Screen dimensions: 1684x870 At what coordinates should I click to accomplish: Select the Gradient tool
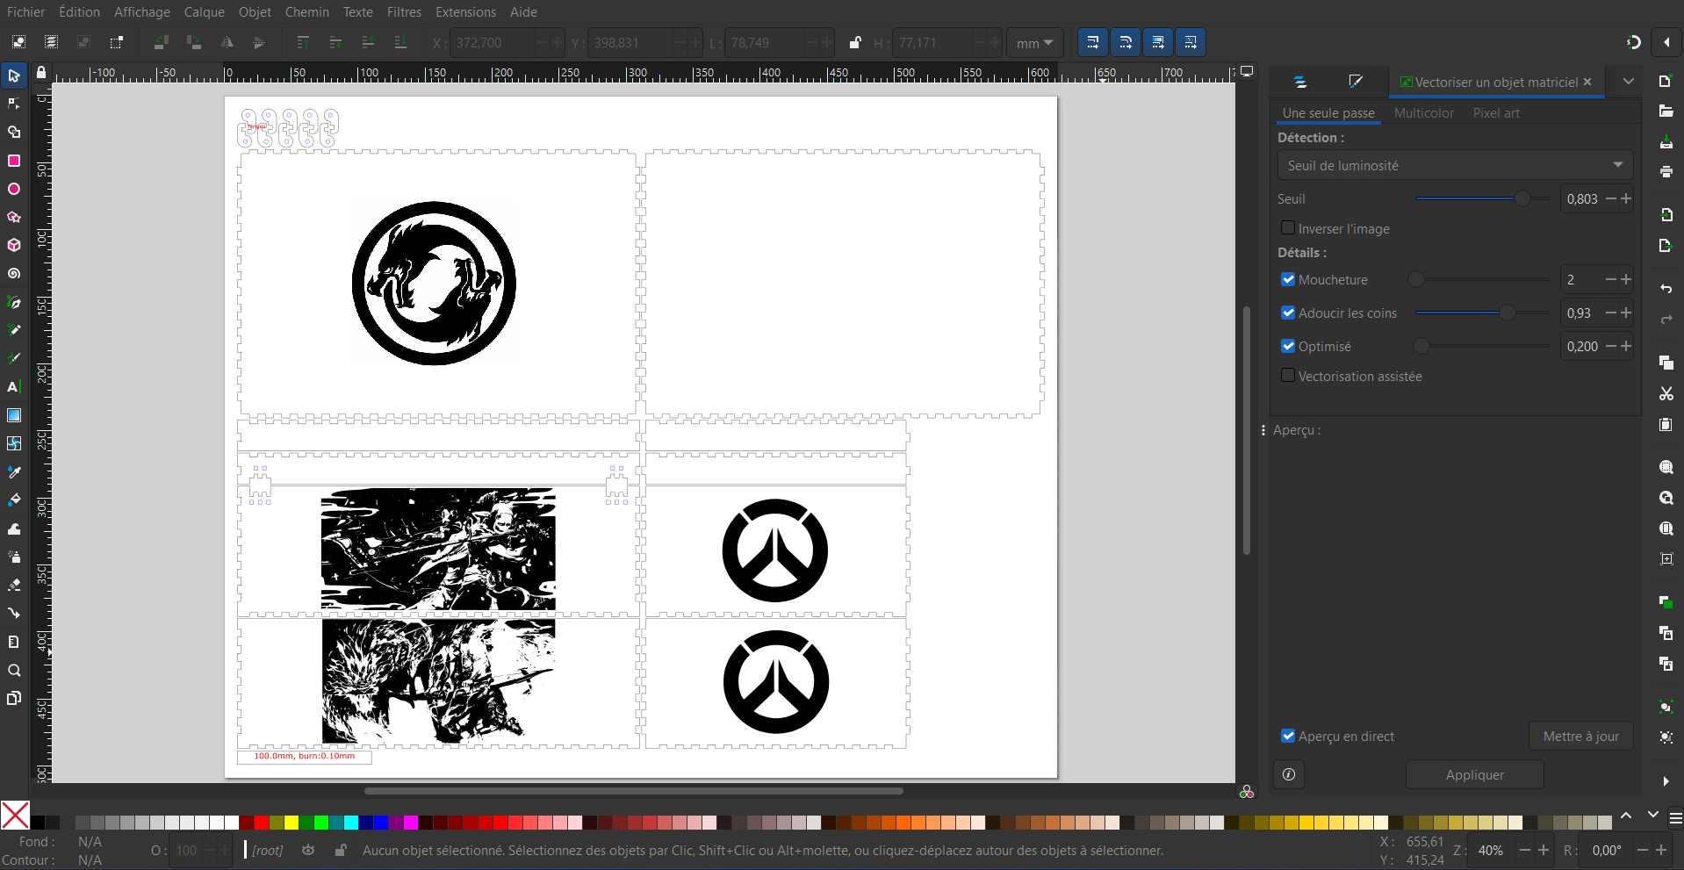coord(14,415)
